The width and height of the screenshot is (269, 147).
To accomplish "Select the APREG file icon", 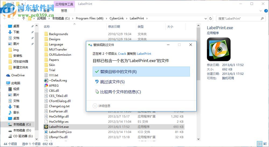I will tap(46, 85).
